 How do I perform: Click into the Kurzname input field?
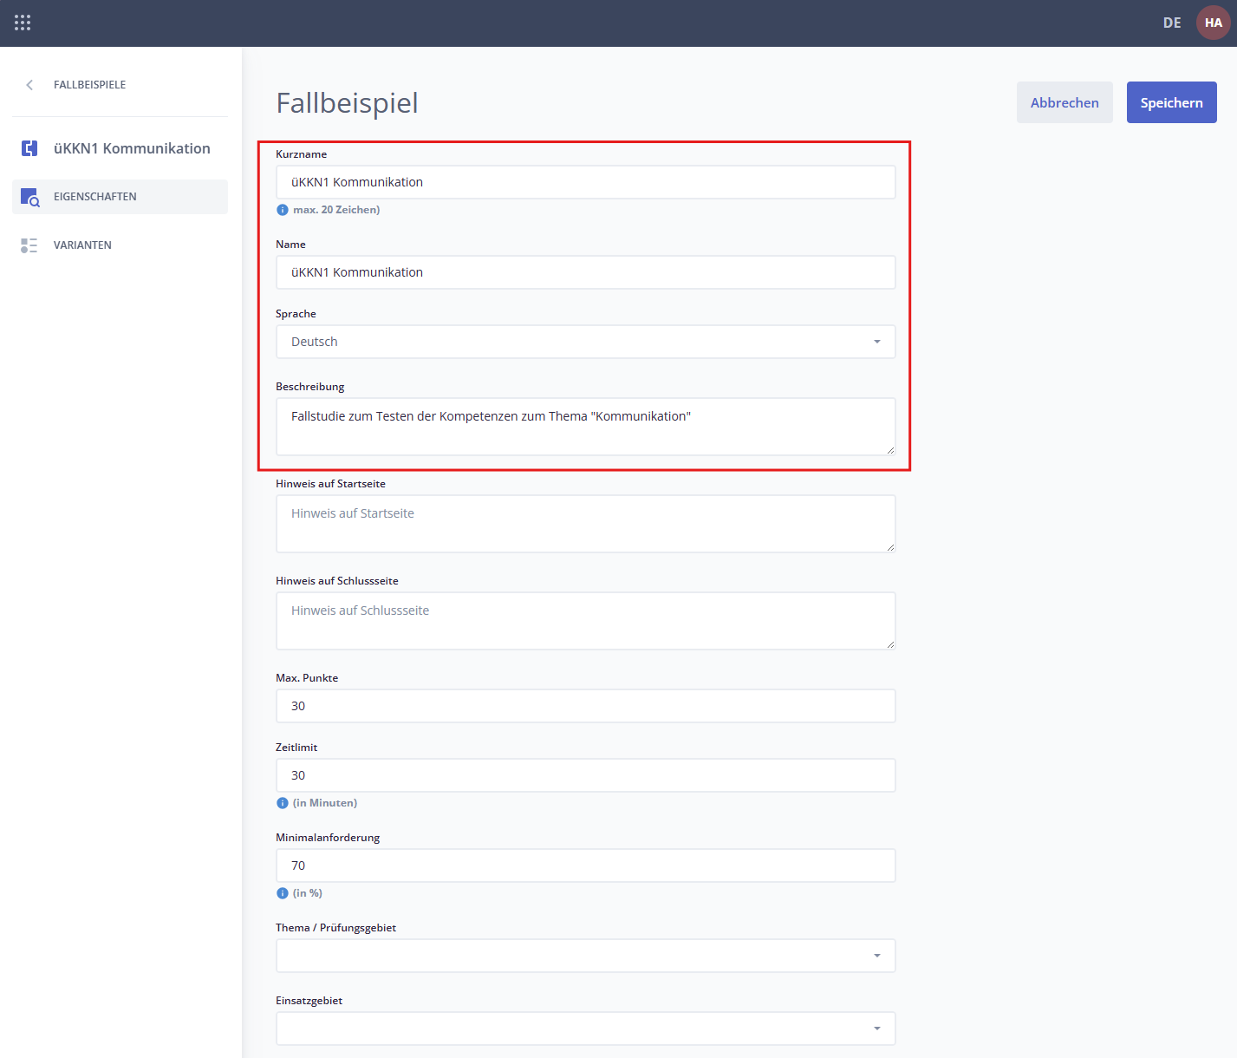tap(585, 182)
